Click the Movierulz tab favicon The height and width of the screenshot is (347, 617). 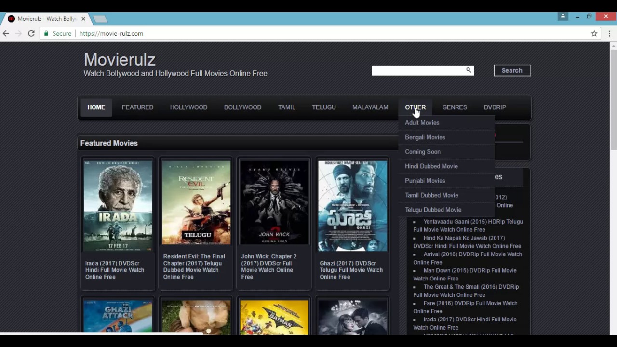11,19
